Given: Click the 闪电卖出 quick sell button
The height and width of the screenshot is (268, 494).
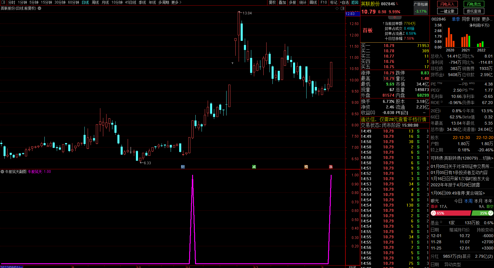Looking at the screenshot, I should [474, 4].
